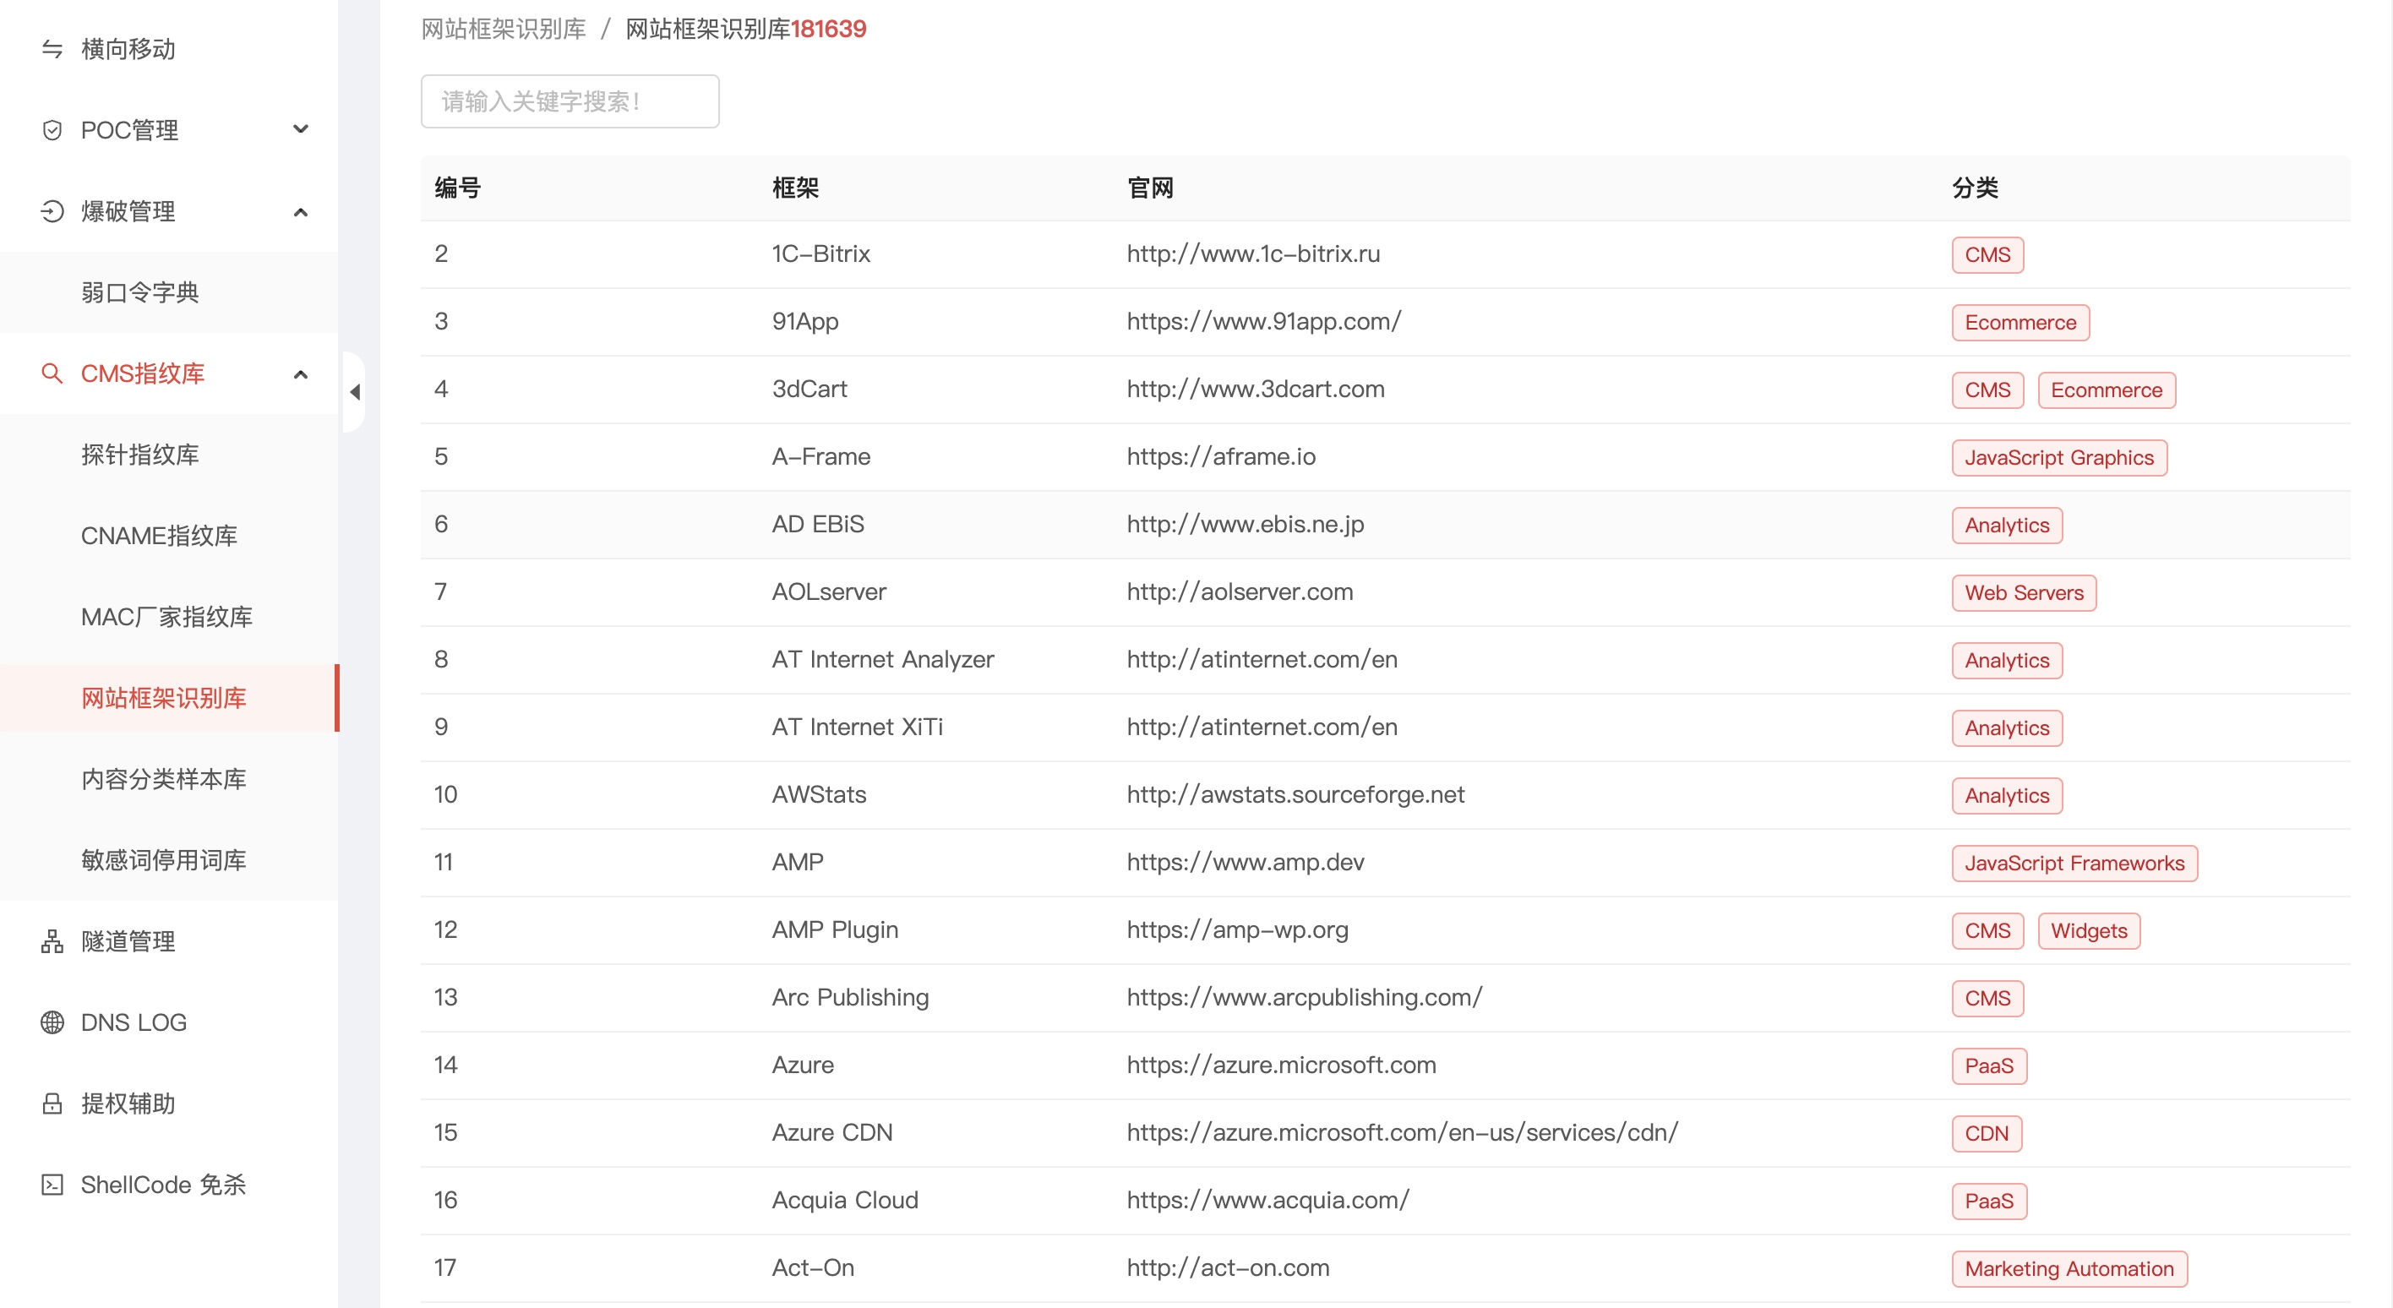
Task: Click the ShellCode 免杀 terminal icon
Action: pos(52,1185)
